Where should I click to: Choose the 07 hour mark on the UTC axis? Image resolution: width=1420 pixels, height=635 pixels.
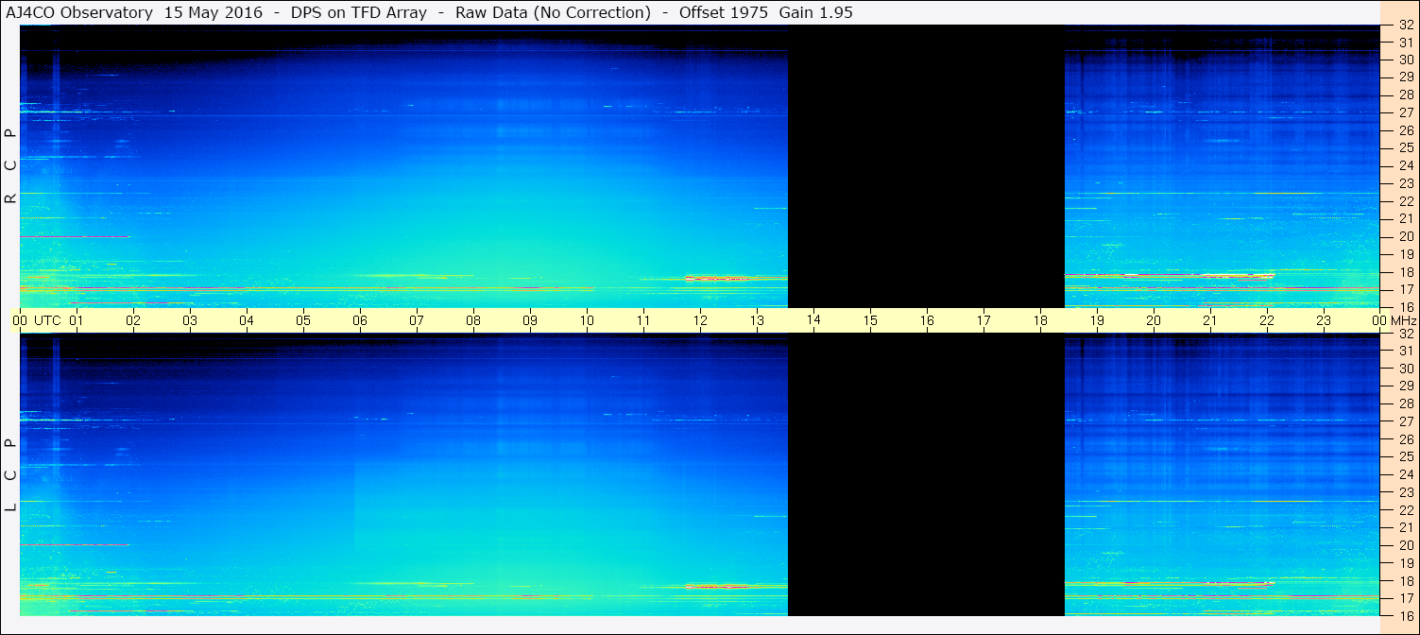tap(417, 320)
